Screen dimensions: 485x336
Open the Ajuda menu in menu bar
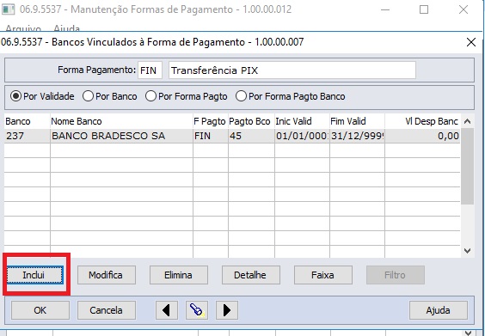tap(66, 28)
